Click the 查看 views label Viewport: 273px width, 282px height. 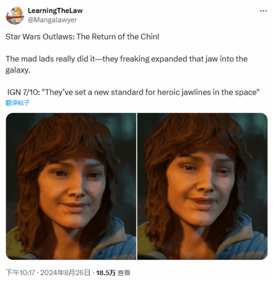coord(124,273)
